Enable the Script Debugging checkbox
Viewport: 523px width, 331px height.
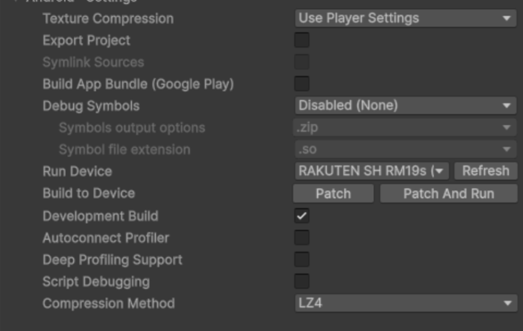click(302, 281)
